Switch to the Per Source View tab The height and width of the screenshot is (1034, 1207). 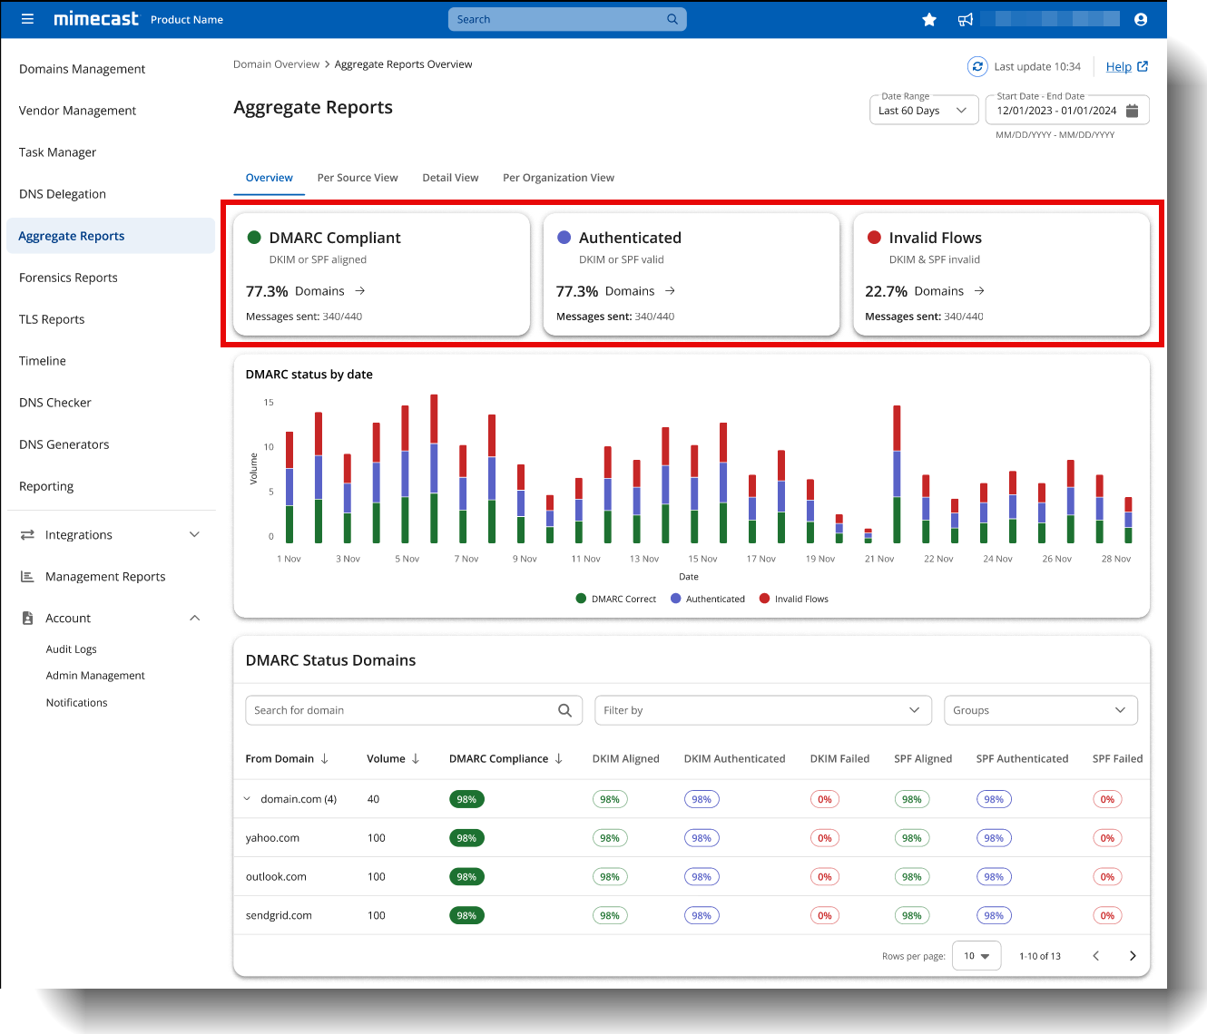click(x=357, y=178)
